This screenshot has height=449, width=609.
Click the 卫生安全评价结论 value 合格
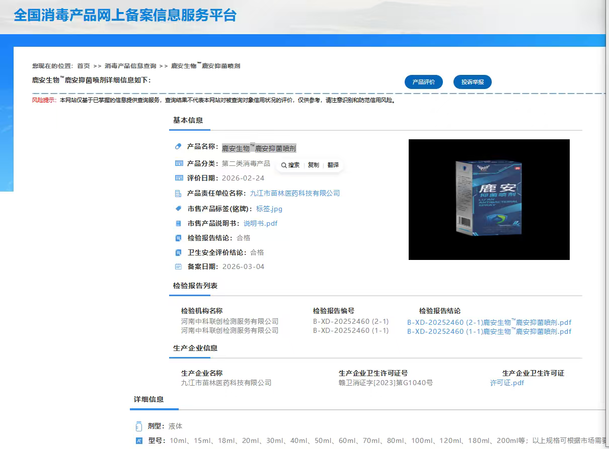click(x=257, y=252)
